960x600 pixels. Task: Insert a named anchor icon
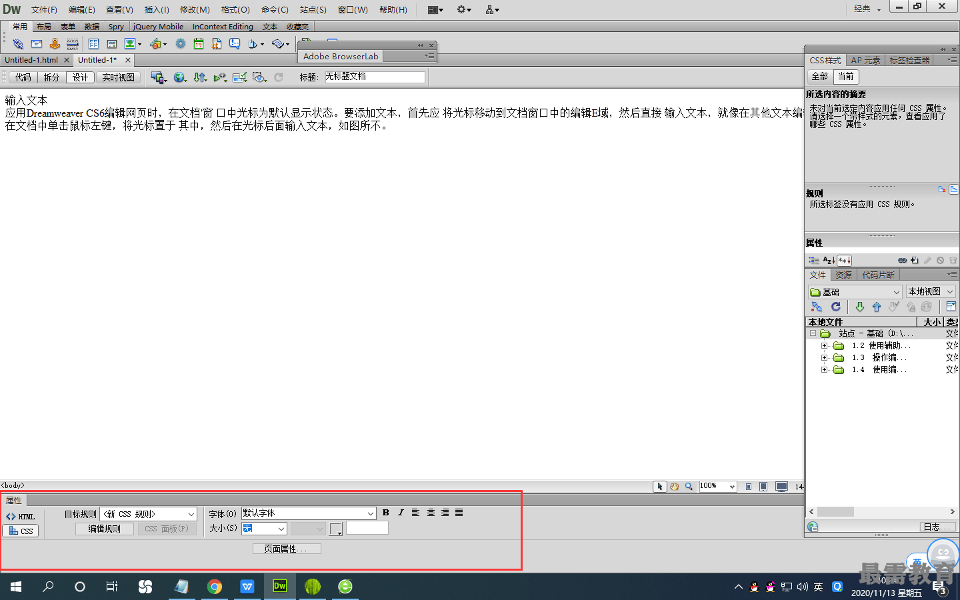pyautogui.click(x=55, y=44)
